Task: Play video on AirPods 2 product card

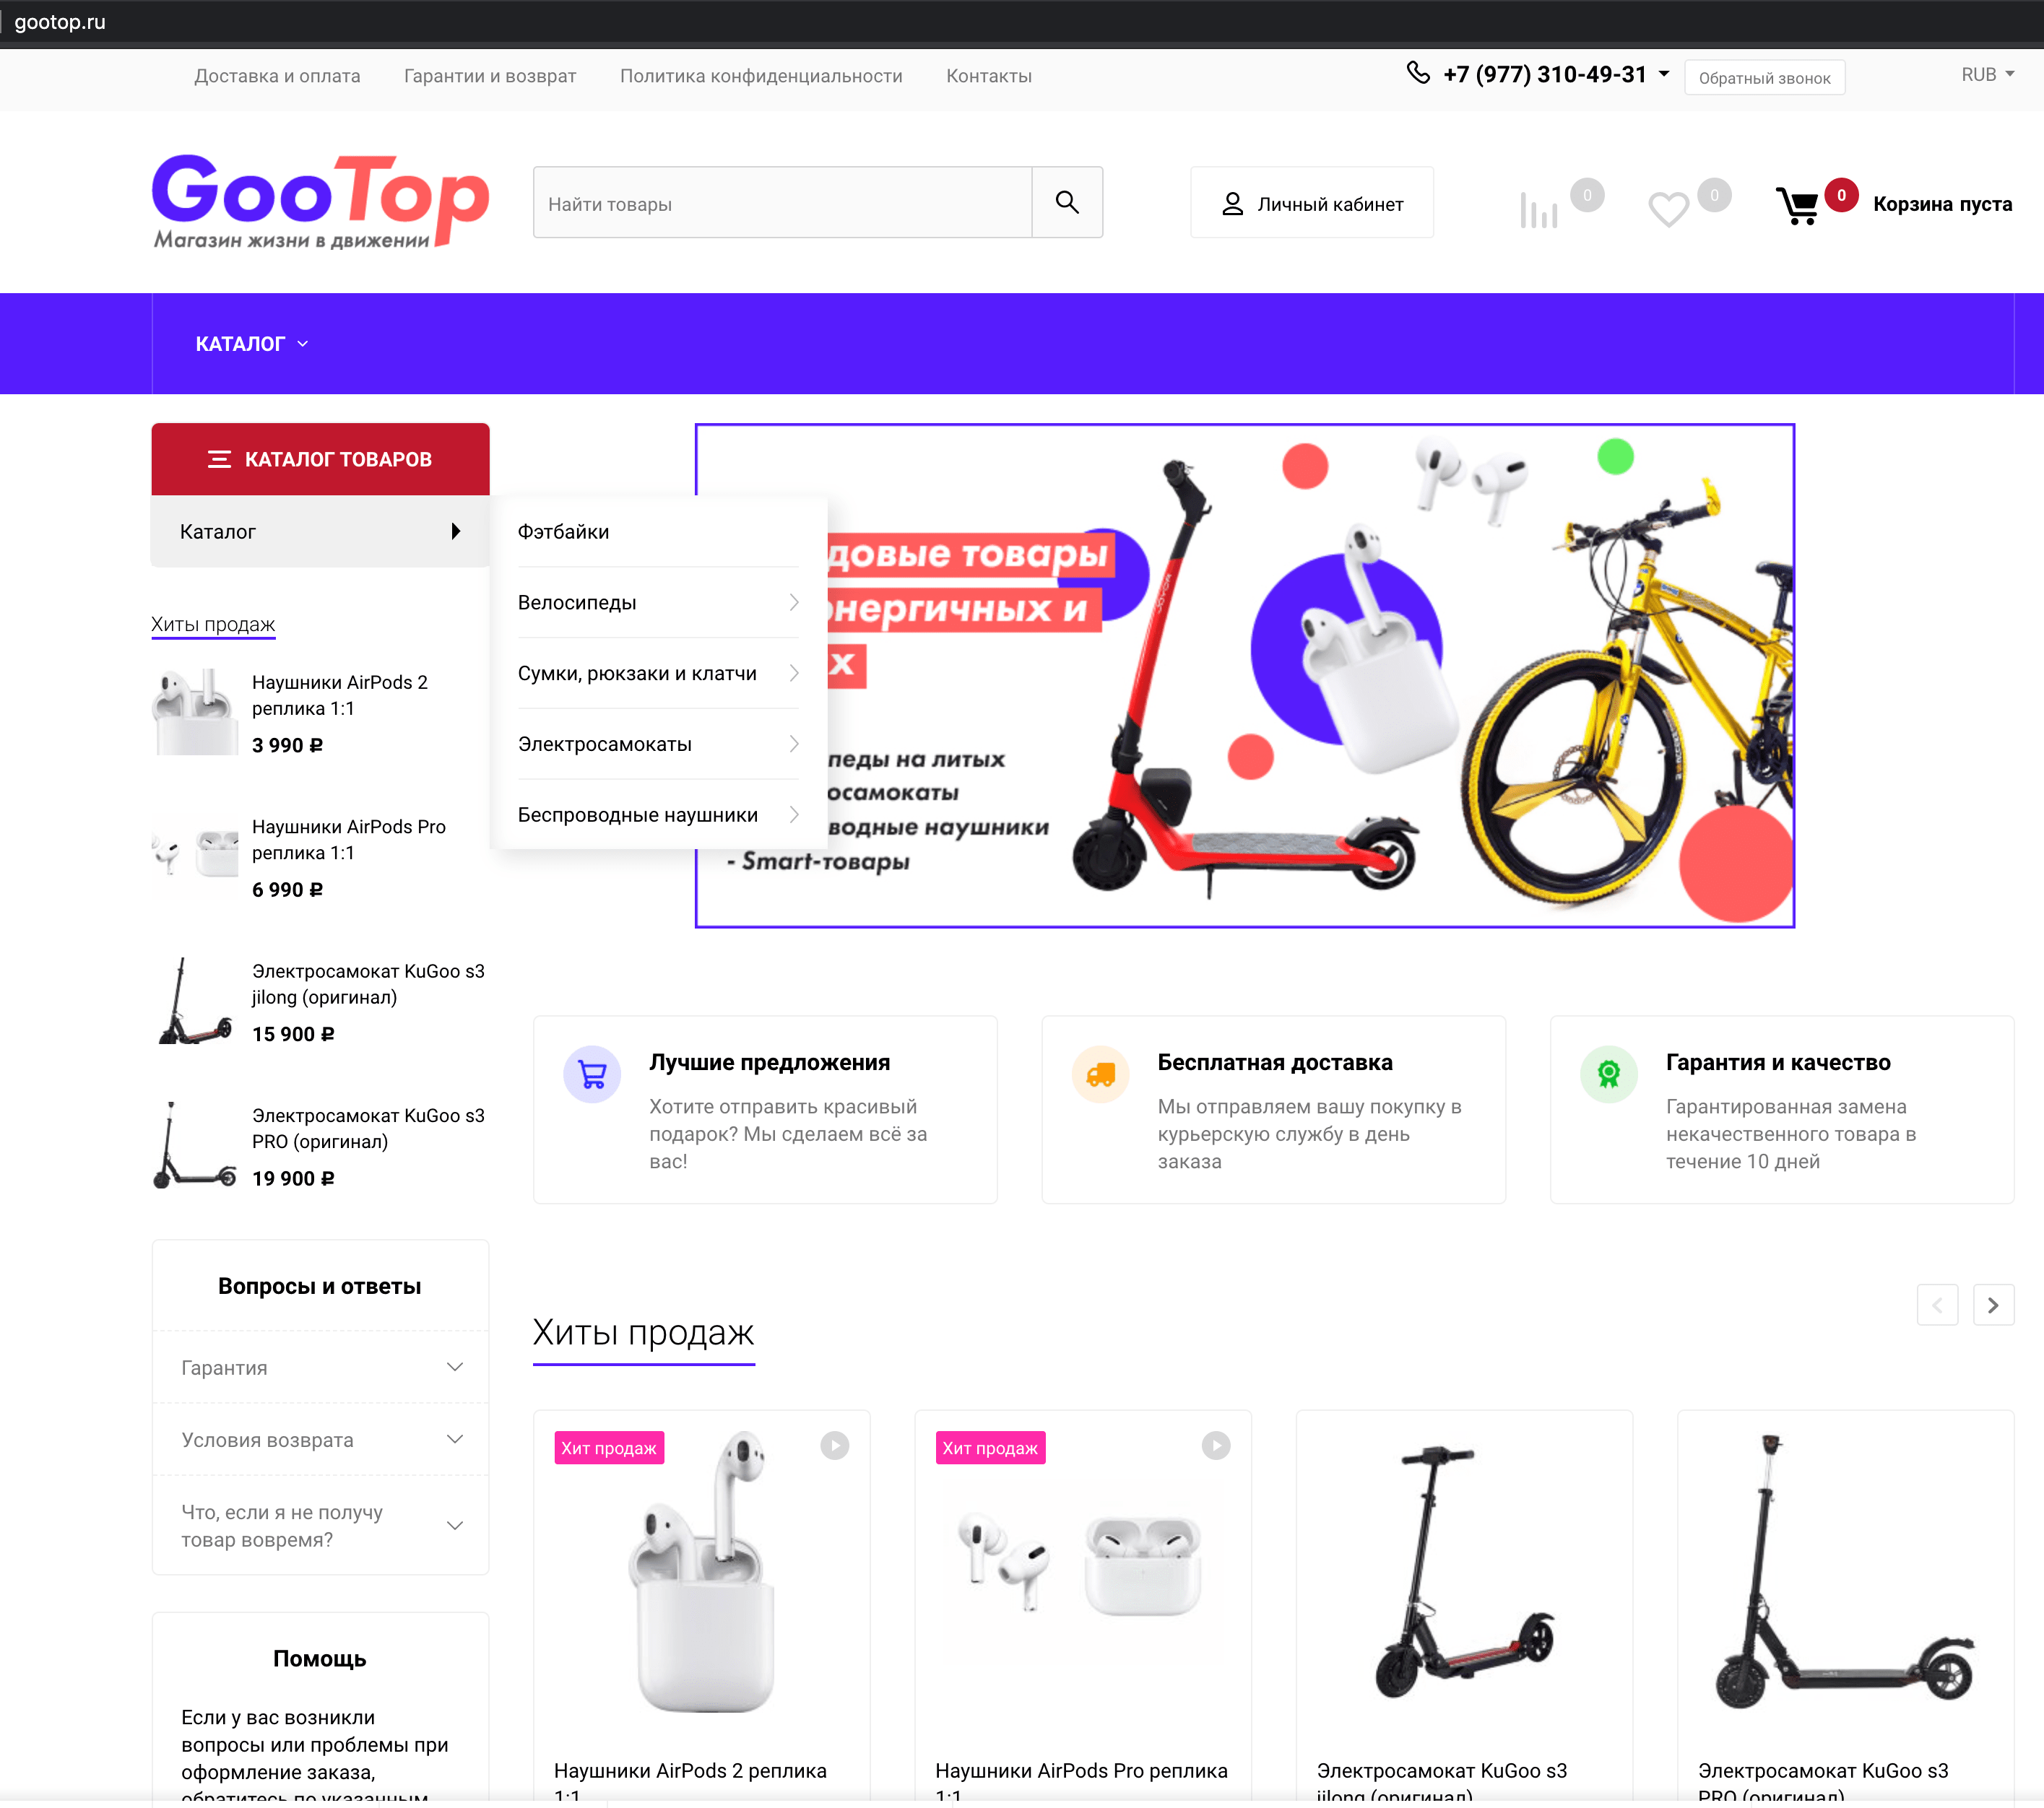Action: [835, 1446]
